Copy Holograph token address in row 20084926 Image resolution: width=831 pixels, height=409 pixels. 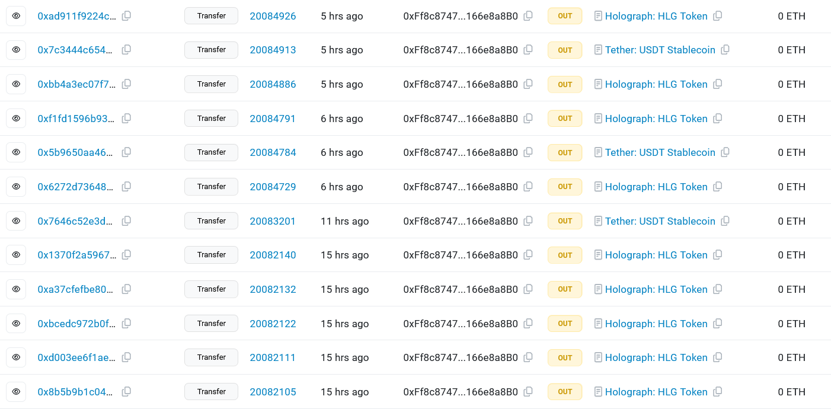[717, 16]
